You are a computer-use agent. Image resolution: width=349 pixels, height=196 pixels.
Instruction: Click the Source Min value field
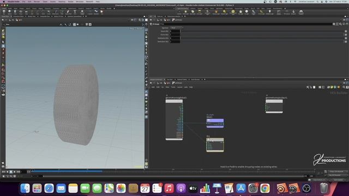175,32
